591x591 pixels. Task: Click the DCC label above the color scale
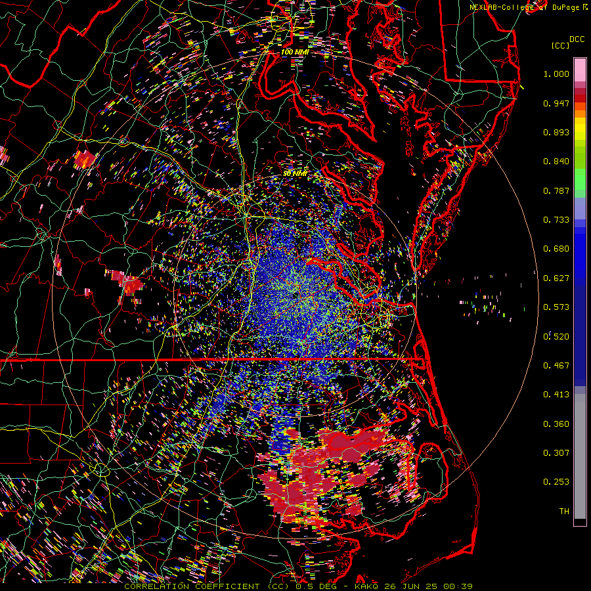coord(577,39)
